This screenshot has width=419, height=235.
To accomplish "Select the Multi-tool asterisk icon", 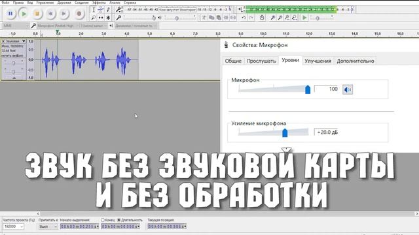I will click(x=108, y=18).
